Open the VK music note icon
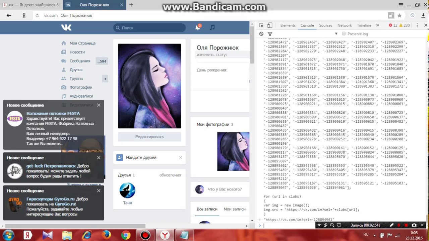The image size is (429, 241). pos(212,27)
